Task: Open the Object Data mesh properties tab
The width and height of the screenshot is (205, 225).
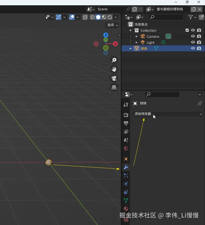Action: (126, 200)
